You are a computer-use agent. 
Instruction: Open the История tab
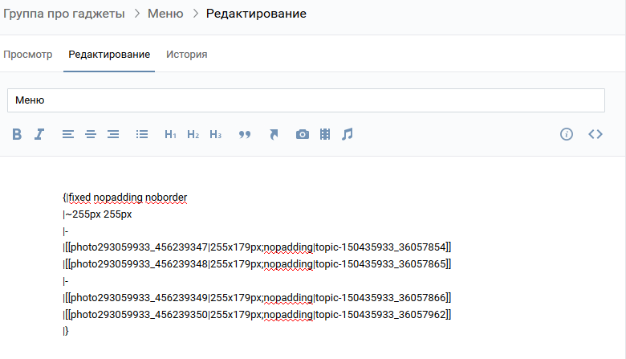[x=186, y=55]
